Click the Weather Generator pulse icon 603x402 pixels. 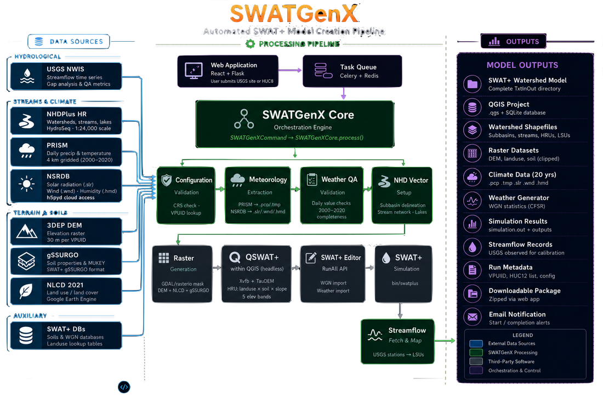[x=472, y=201]
